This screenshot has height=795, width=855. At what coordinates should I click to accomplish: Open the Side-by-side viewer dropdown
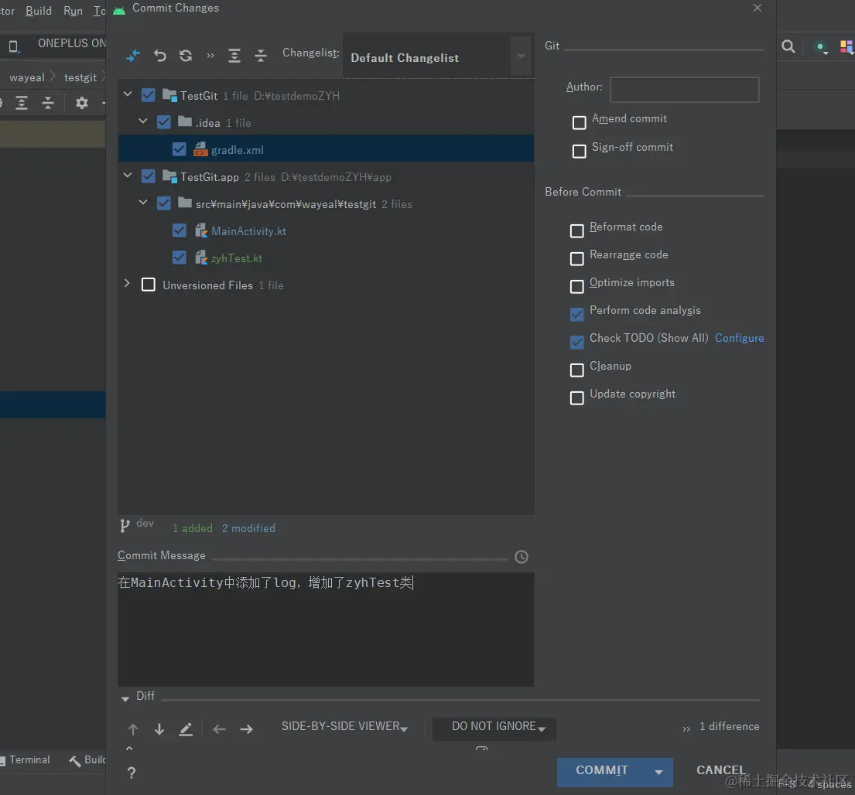pyautogui.click(x=344, y=726)
